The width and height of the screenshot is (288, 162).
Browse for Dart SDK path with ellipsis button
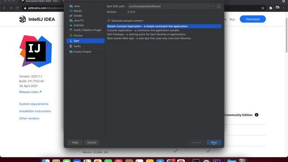pyautogui.click(x=219, y=6)
